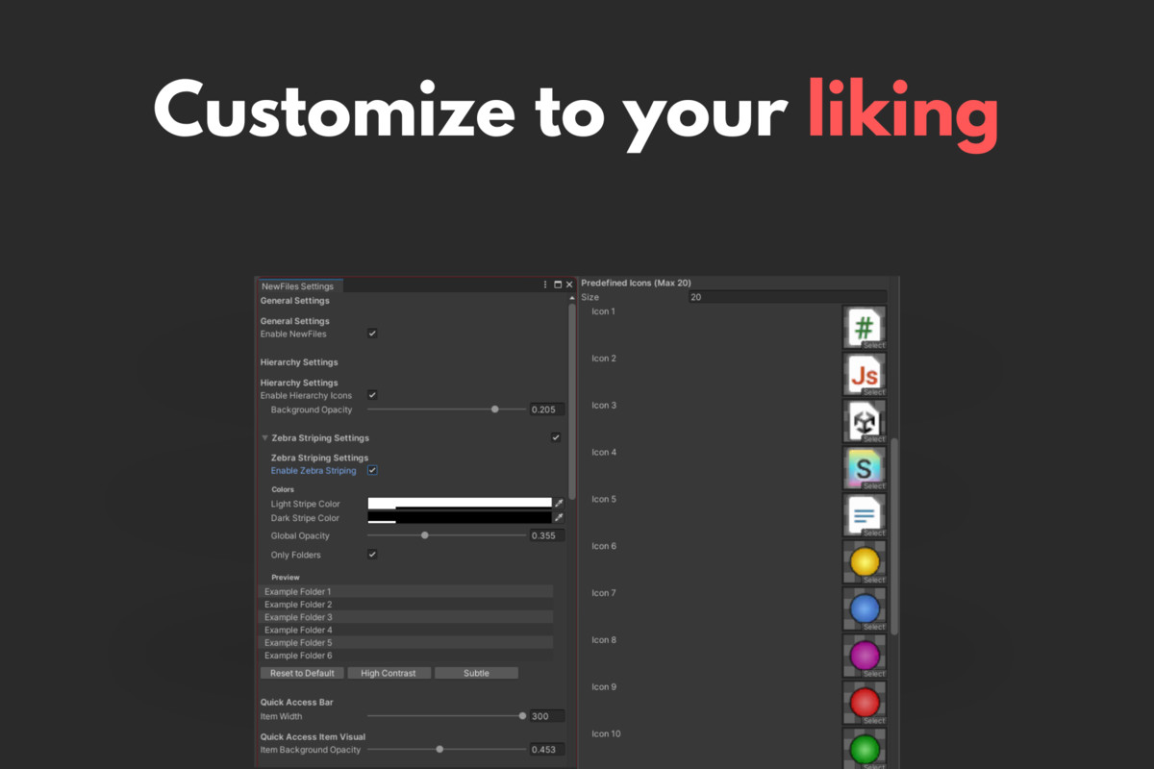Image resolution: width=1154 pixels, height=769 pixels.
Task: Close the NewFiles Settings window
Action: [x=569, y=285]
